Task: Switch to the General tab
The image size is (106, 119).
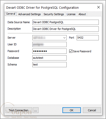Action: coord(11,14)
